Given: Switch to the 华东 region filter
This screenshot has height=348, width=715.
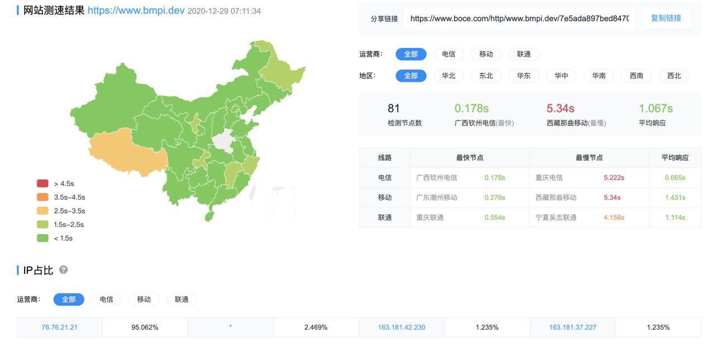Looking at the screenshot, I should (523, 76).
